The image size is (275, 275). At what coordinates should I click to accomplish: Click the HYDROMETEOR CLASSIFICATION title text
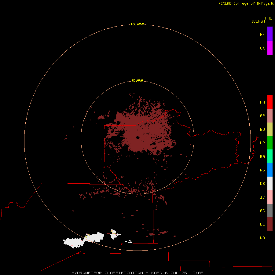click(107, 273)
